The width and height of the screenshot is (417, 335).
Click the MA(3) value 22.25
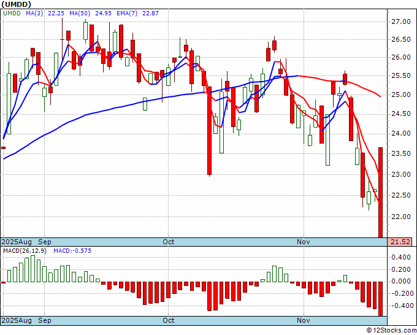tap(56, 13)
